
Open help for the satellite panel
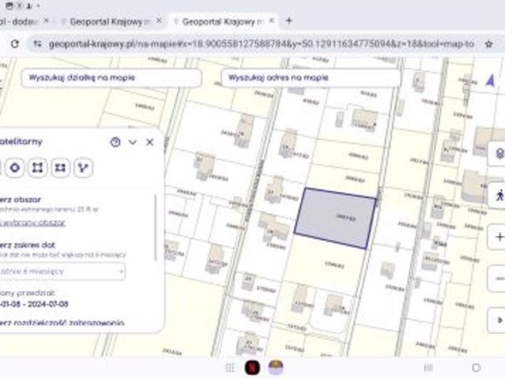(x=115, y=142)
